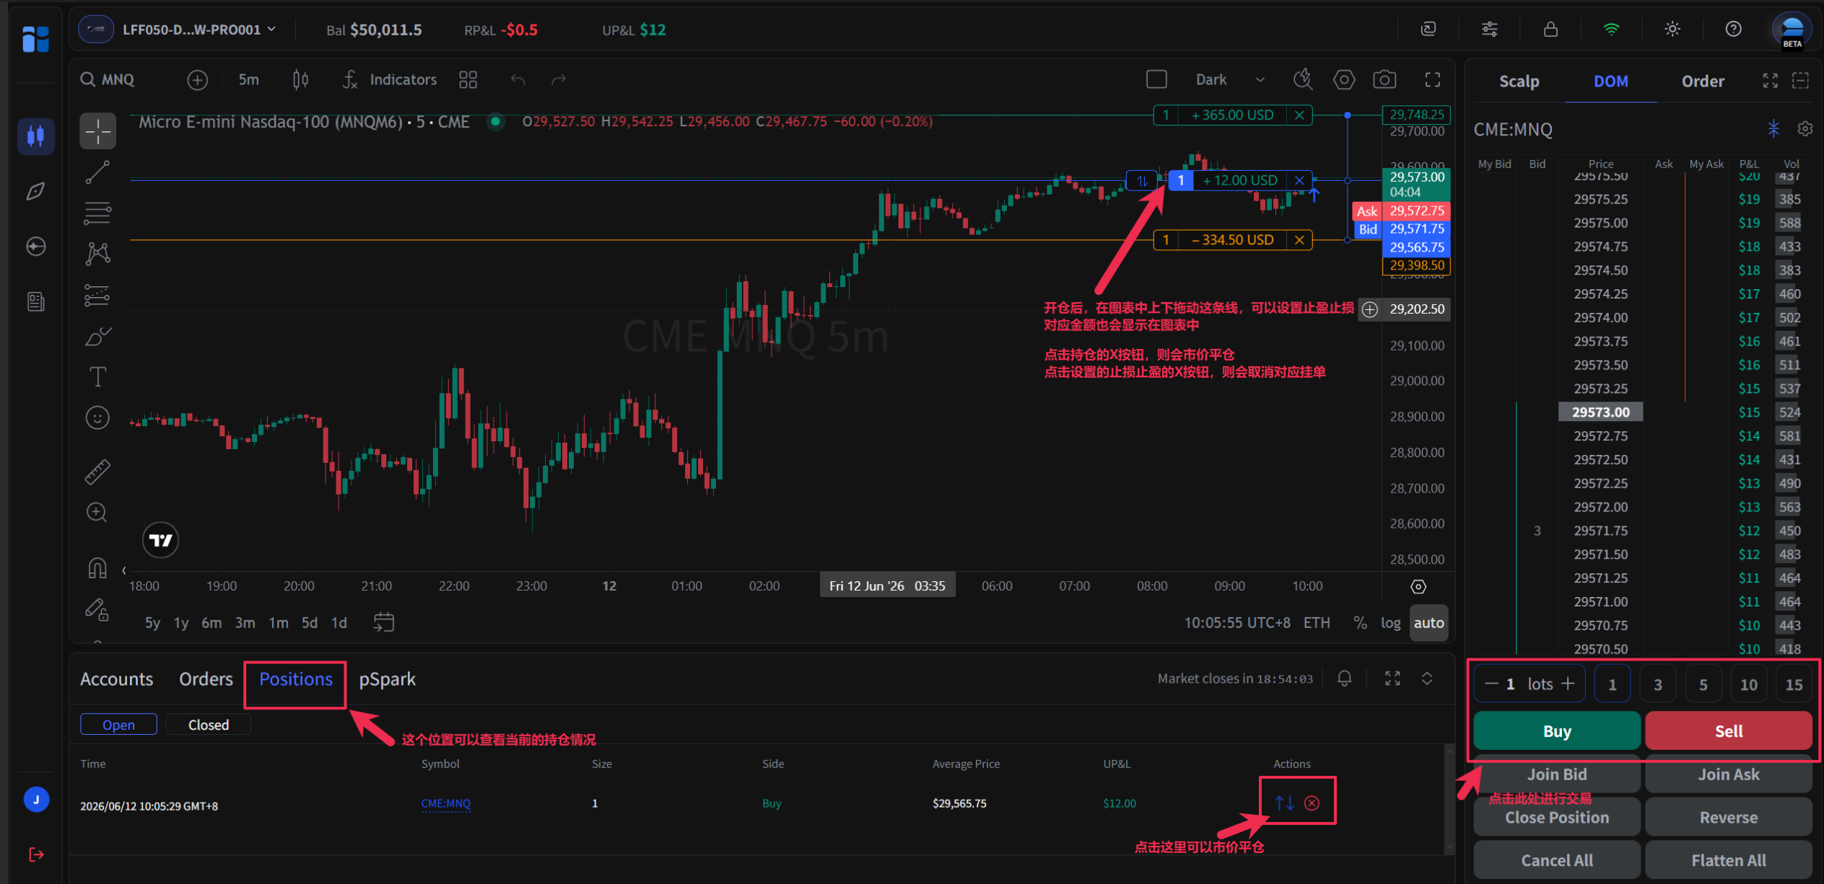Toggle the light/dark sun icon
The width and height of the screenshot is (1824, 884).
coord(1672,30)
